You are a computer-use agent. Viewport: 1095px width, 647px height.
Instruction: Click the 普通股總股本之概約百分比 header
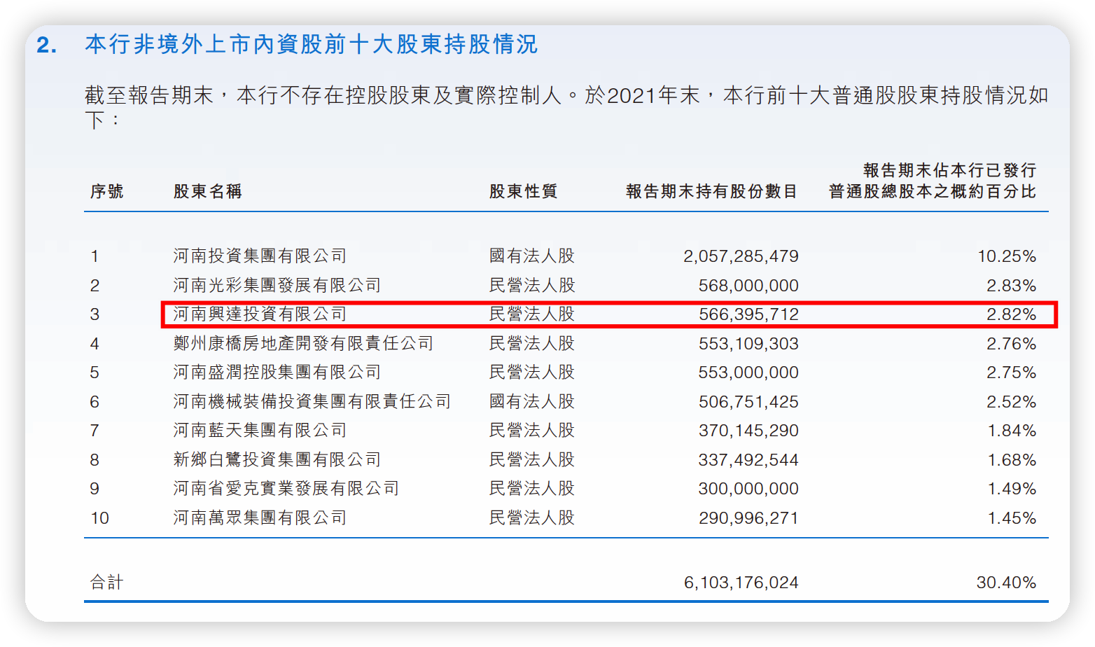click(933, 191)
